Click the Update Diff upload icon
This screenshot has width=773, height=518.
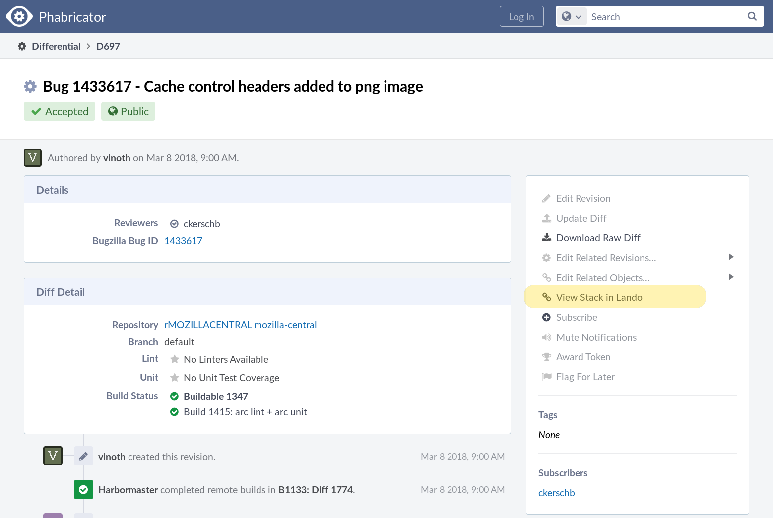546,218
